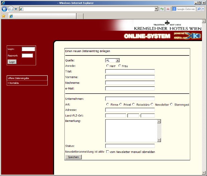Click the magnifier search icon
207x176 pixels.
point(199,9)
